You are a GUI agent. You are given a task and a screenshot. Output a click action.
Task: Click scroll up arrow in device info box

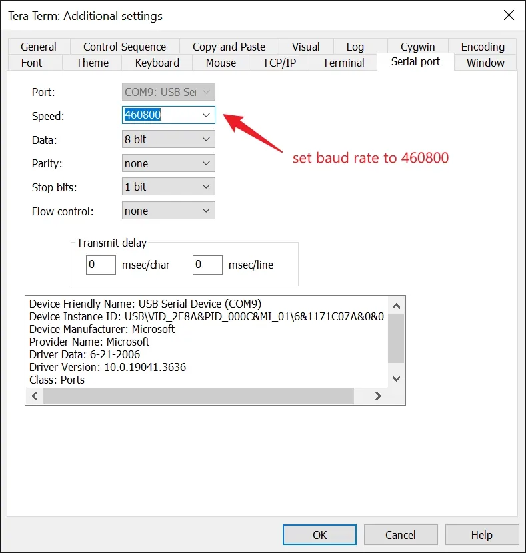396,306
